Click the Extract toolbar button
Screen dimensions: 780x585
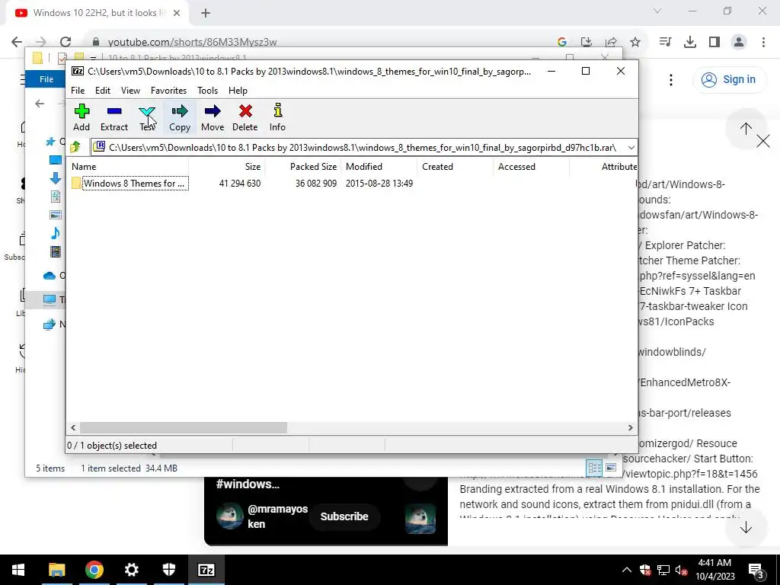(x=114, y=118)
